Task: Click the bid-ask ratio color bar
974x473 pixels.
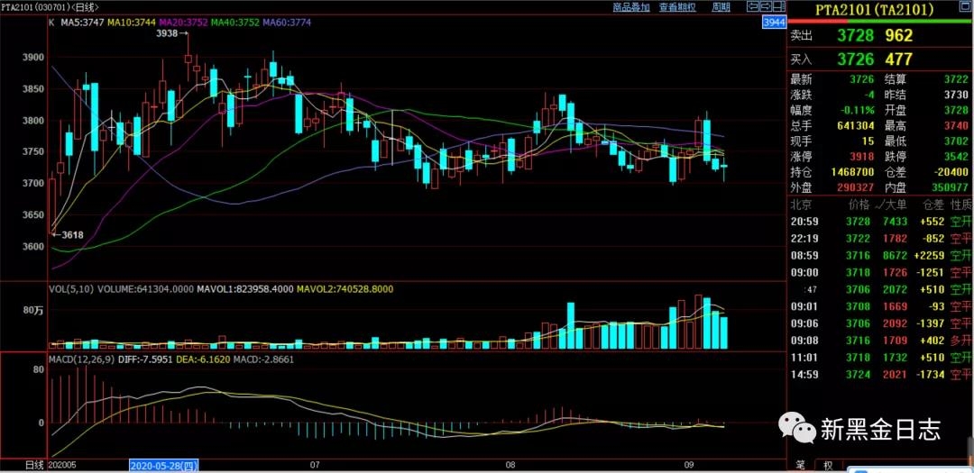Action: point(880,21)
